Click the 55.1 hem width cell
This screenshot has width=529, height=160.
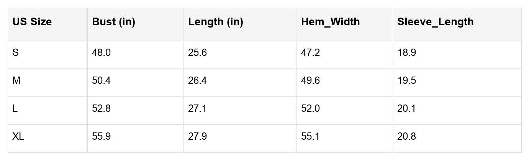click(310, 137)
